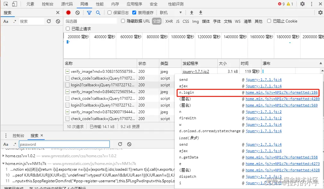Stop recording via the red record button
The width and height of the screenshot is (324, 189).
(68, 13)
